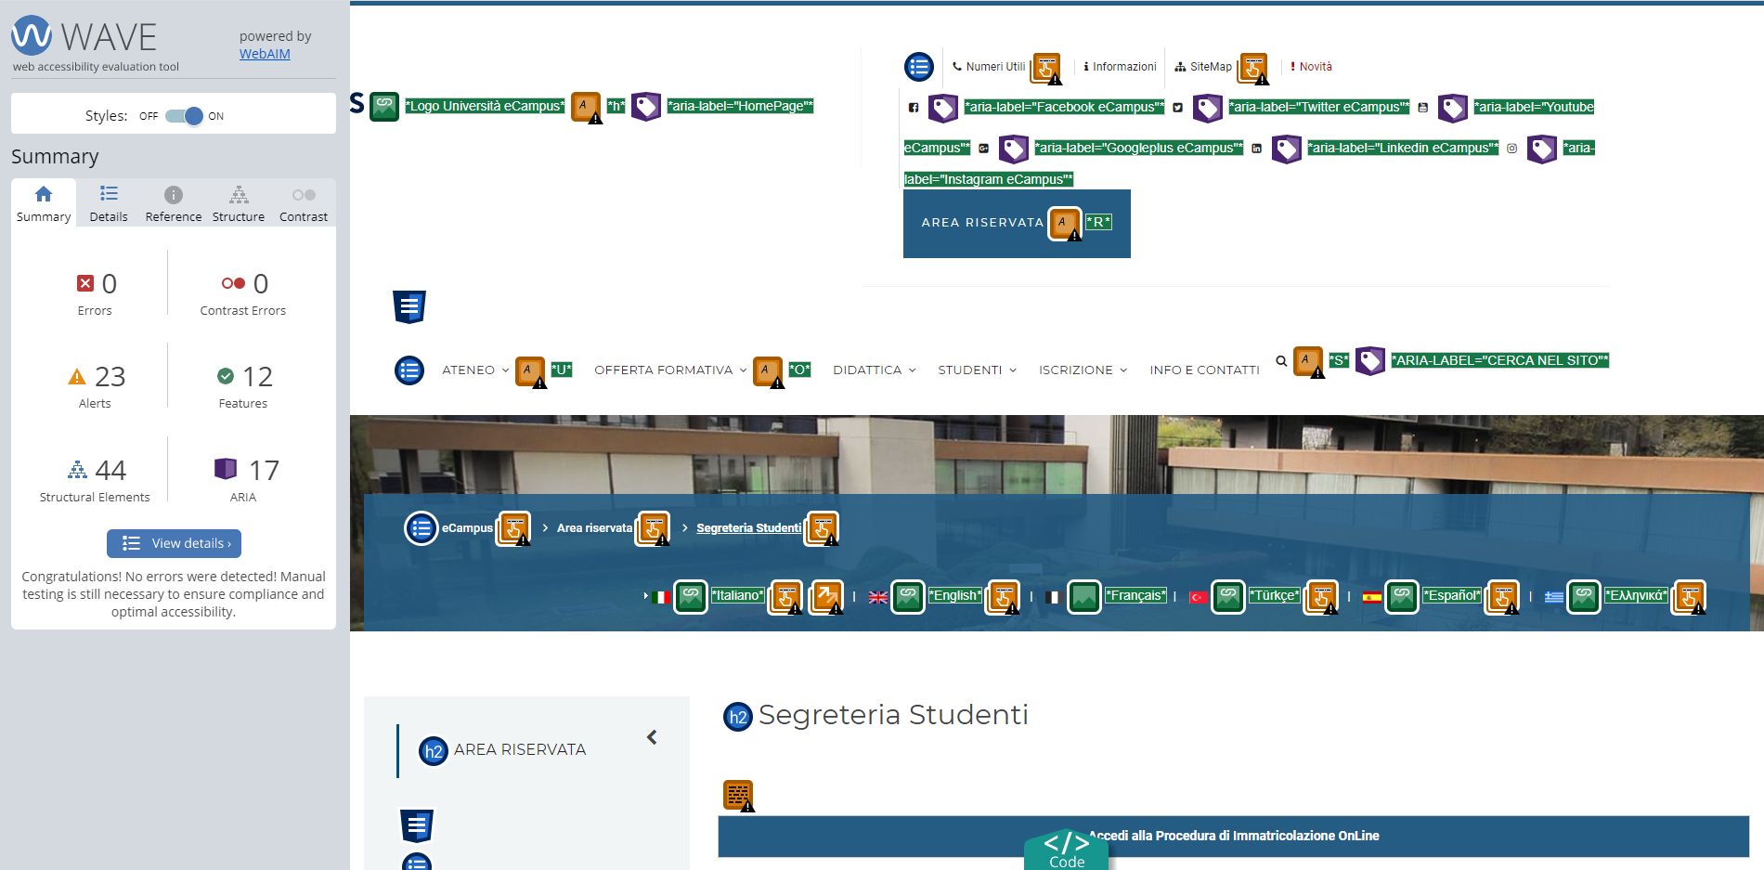Switch to the Contrast tab
1764x870 pixels.
pos(304,203)
